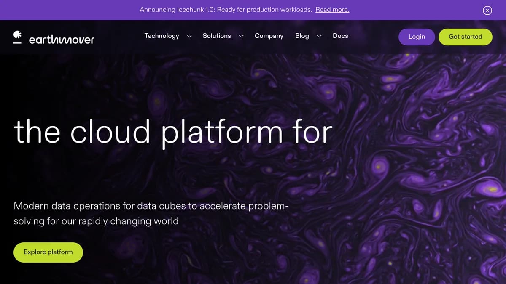
Task: Expand the Blog dropdown
Action: click(x=302, y=36)
